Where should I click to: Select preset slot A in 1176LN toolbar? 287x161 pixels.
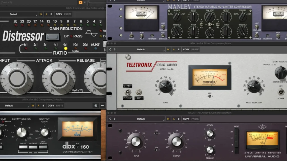(x=174, y=119)
